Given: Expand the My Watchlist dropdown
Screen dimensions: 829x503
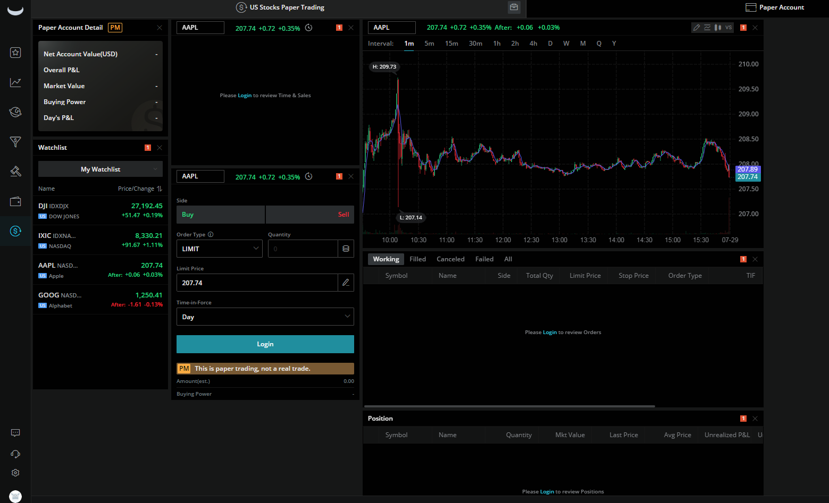Looking at the screenshot, I should pos(101,169).
